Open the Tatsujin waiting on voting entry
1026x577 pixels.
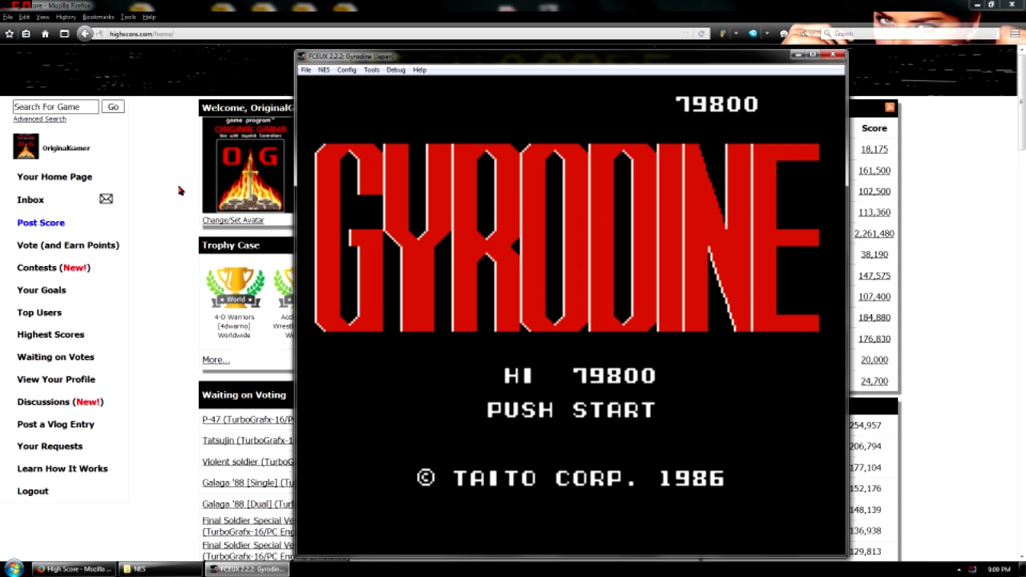coord(248,441)
